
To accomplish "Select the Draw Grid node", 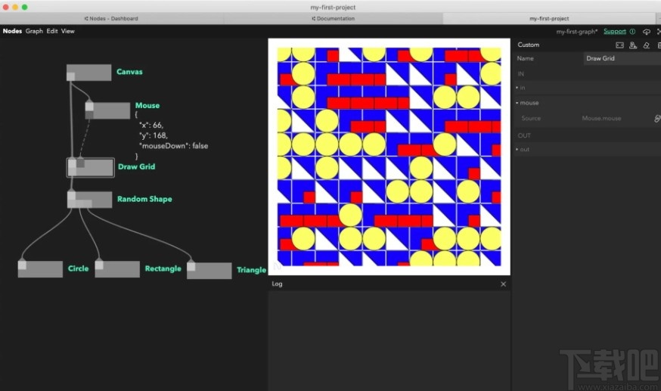I will pos(90,168).
